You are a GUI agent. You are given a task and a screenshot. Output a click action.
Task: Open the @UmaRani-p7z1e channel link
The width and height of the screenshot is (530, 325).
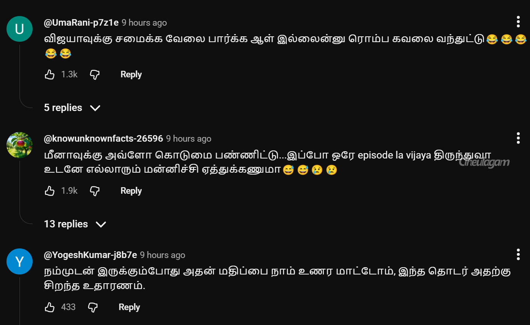click(81, 23)
